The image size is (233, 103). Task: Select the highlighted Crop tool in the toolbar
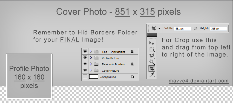(x=152, y=68)
